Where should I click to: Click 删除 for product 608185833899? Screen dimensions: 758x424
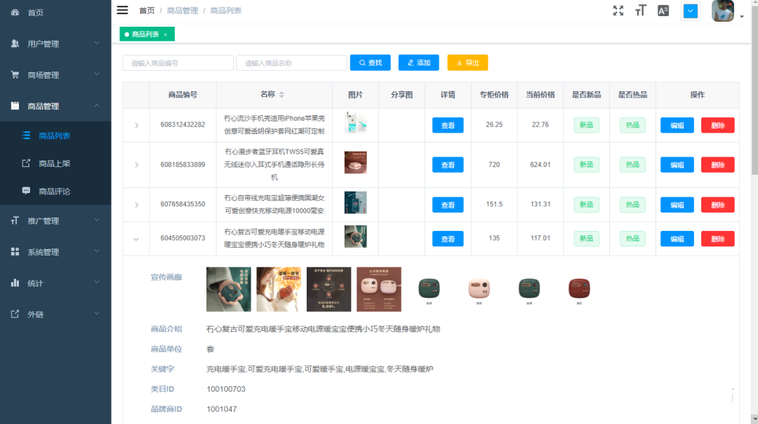point(717,165)
